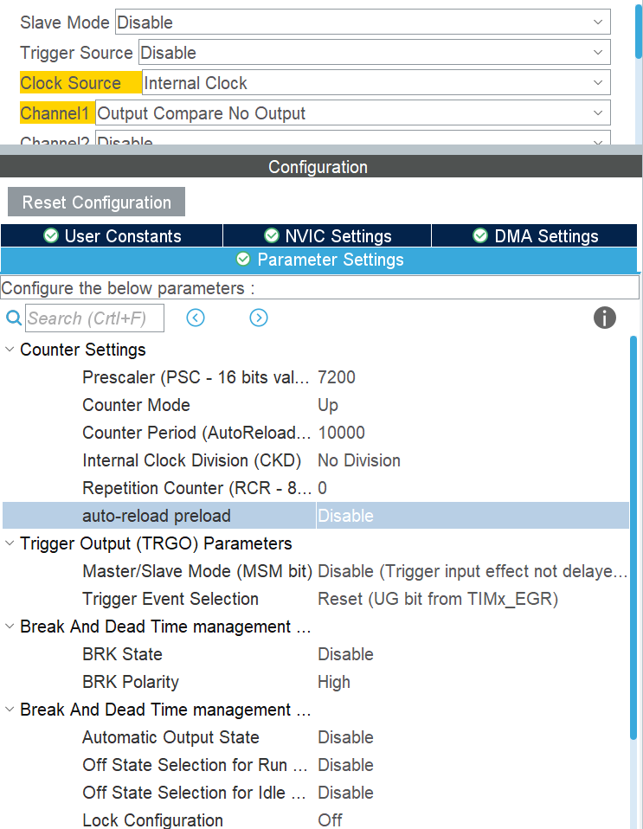Image resolution: width=643 pixels, height=829 pixels.
Task: Switch to the User Constants tab
Action: tap(112, 235)
